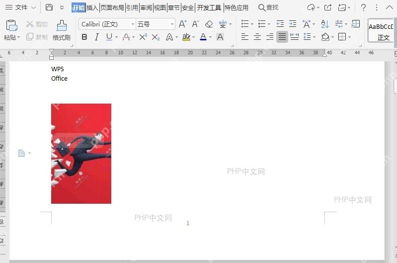Viewport: 397px width, 263px height.
Task: Switch to the 审阅 (Review) tab
Action: click(x=146, y=7)
